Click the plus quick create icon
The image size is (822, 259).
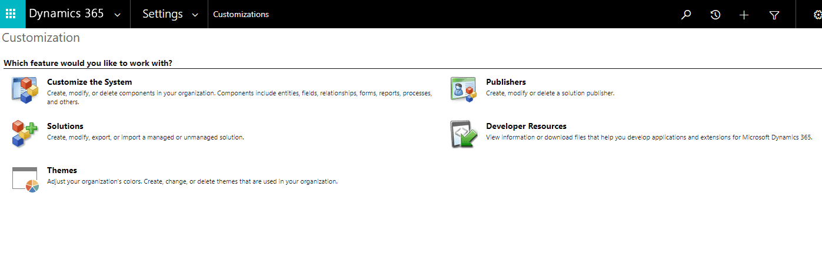pyautogui.click(x=744, y=15)
